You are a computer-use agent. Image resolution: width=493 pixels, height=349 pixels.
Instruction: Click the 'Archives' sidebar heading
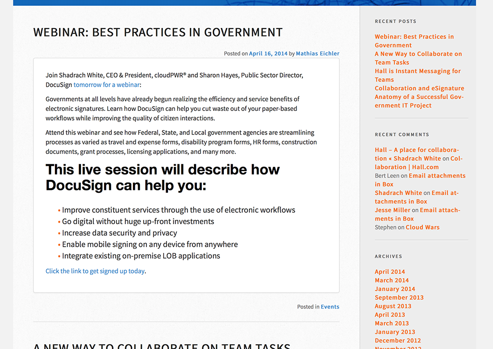tap(389, 256)
